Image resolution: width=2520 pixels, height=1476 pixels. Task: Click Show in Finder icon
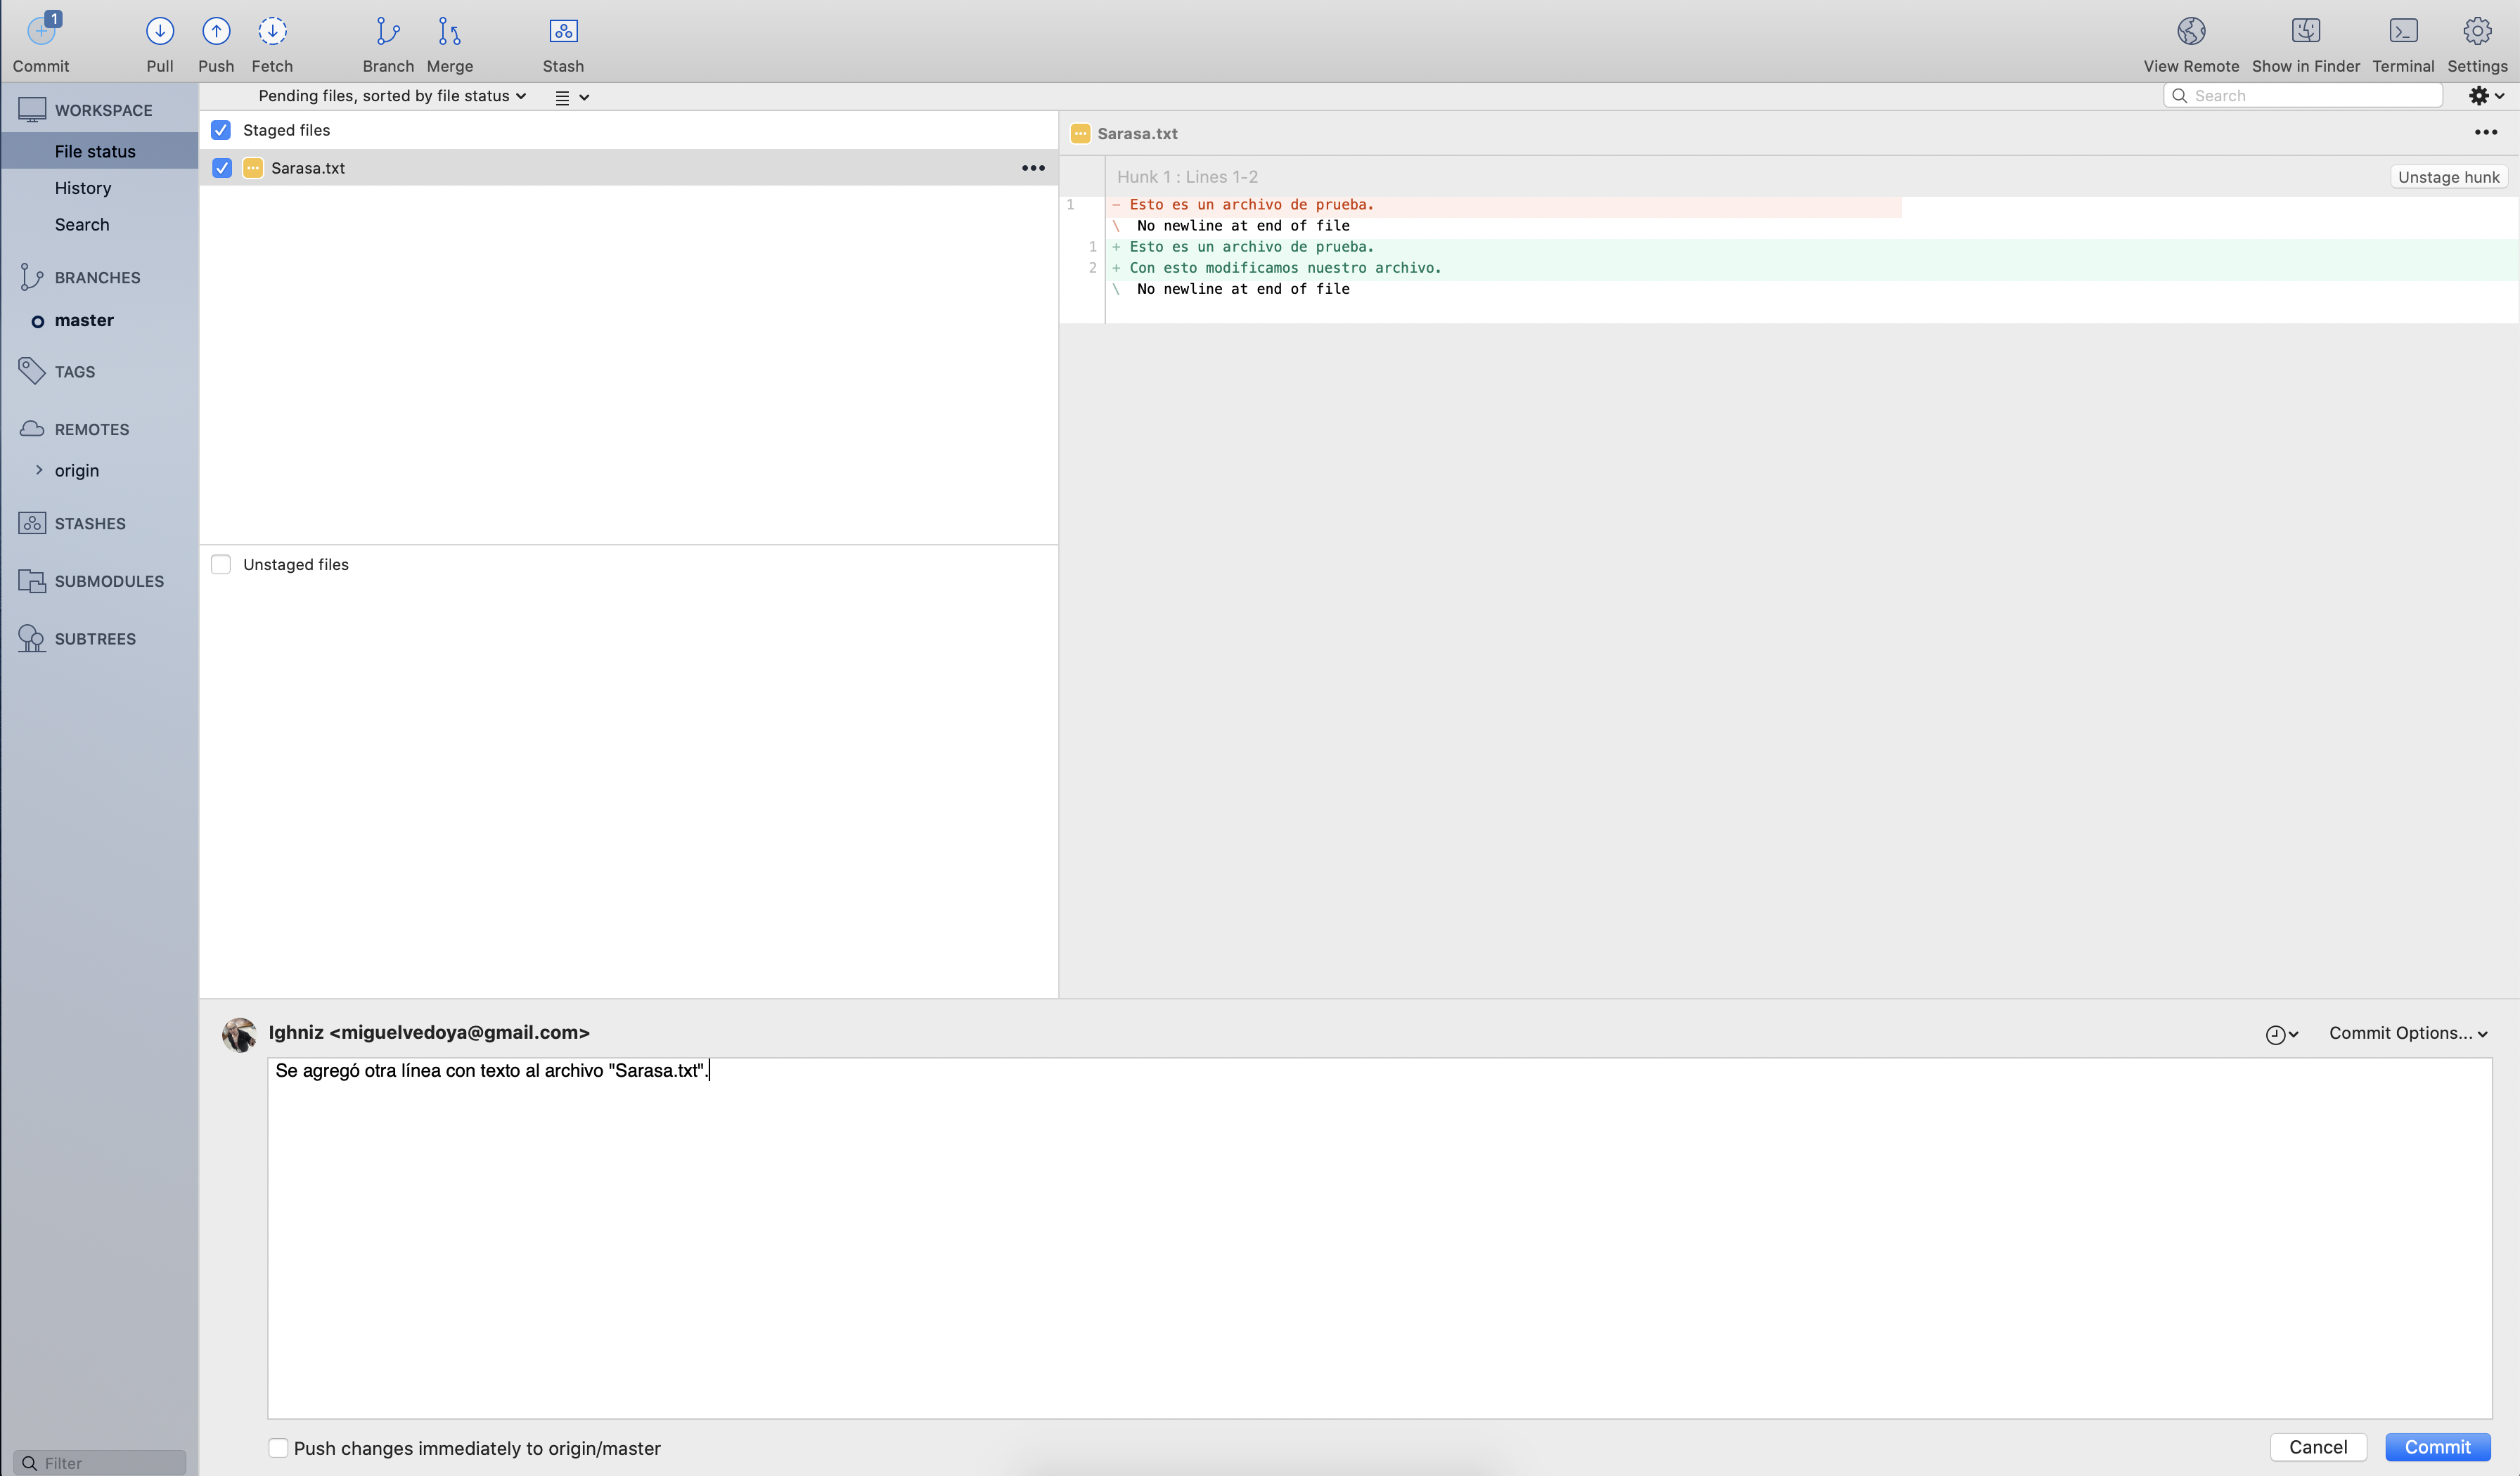(x=2305, y=32)
